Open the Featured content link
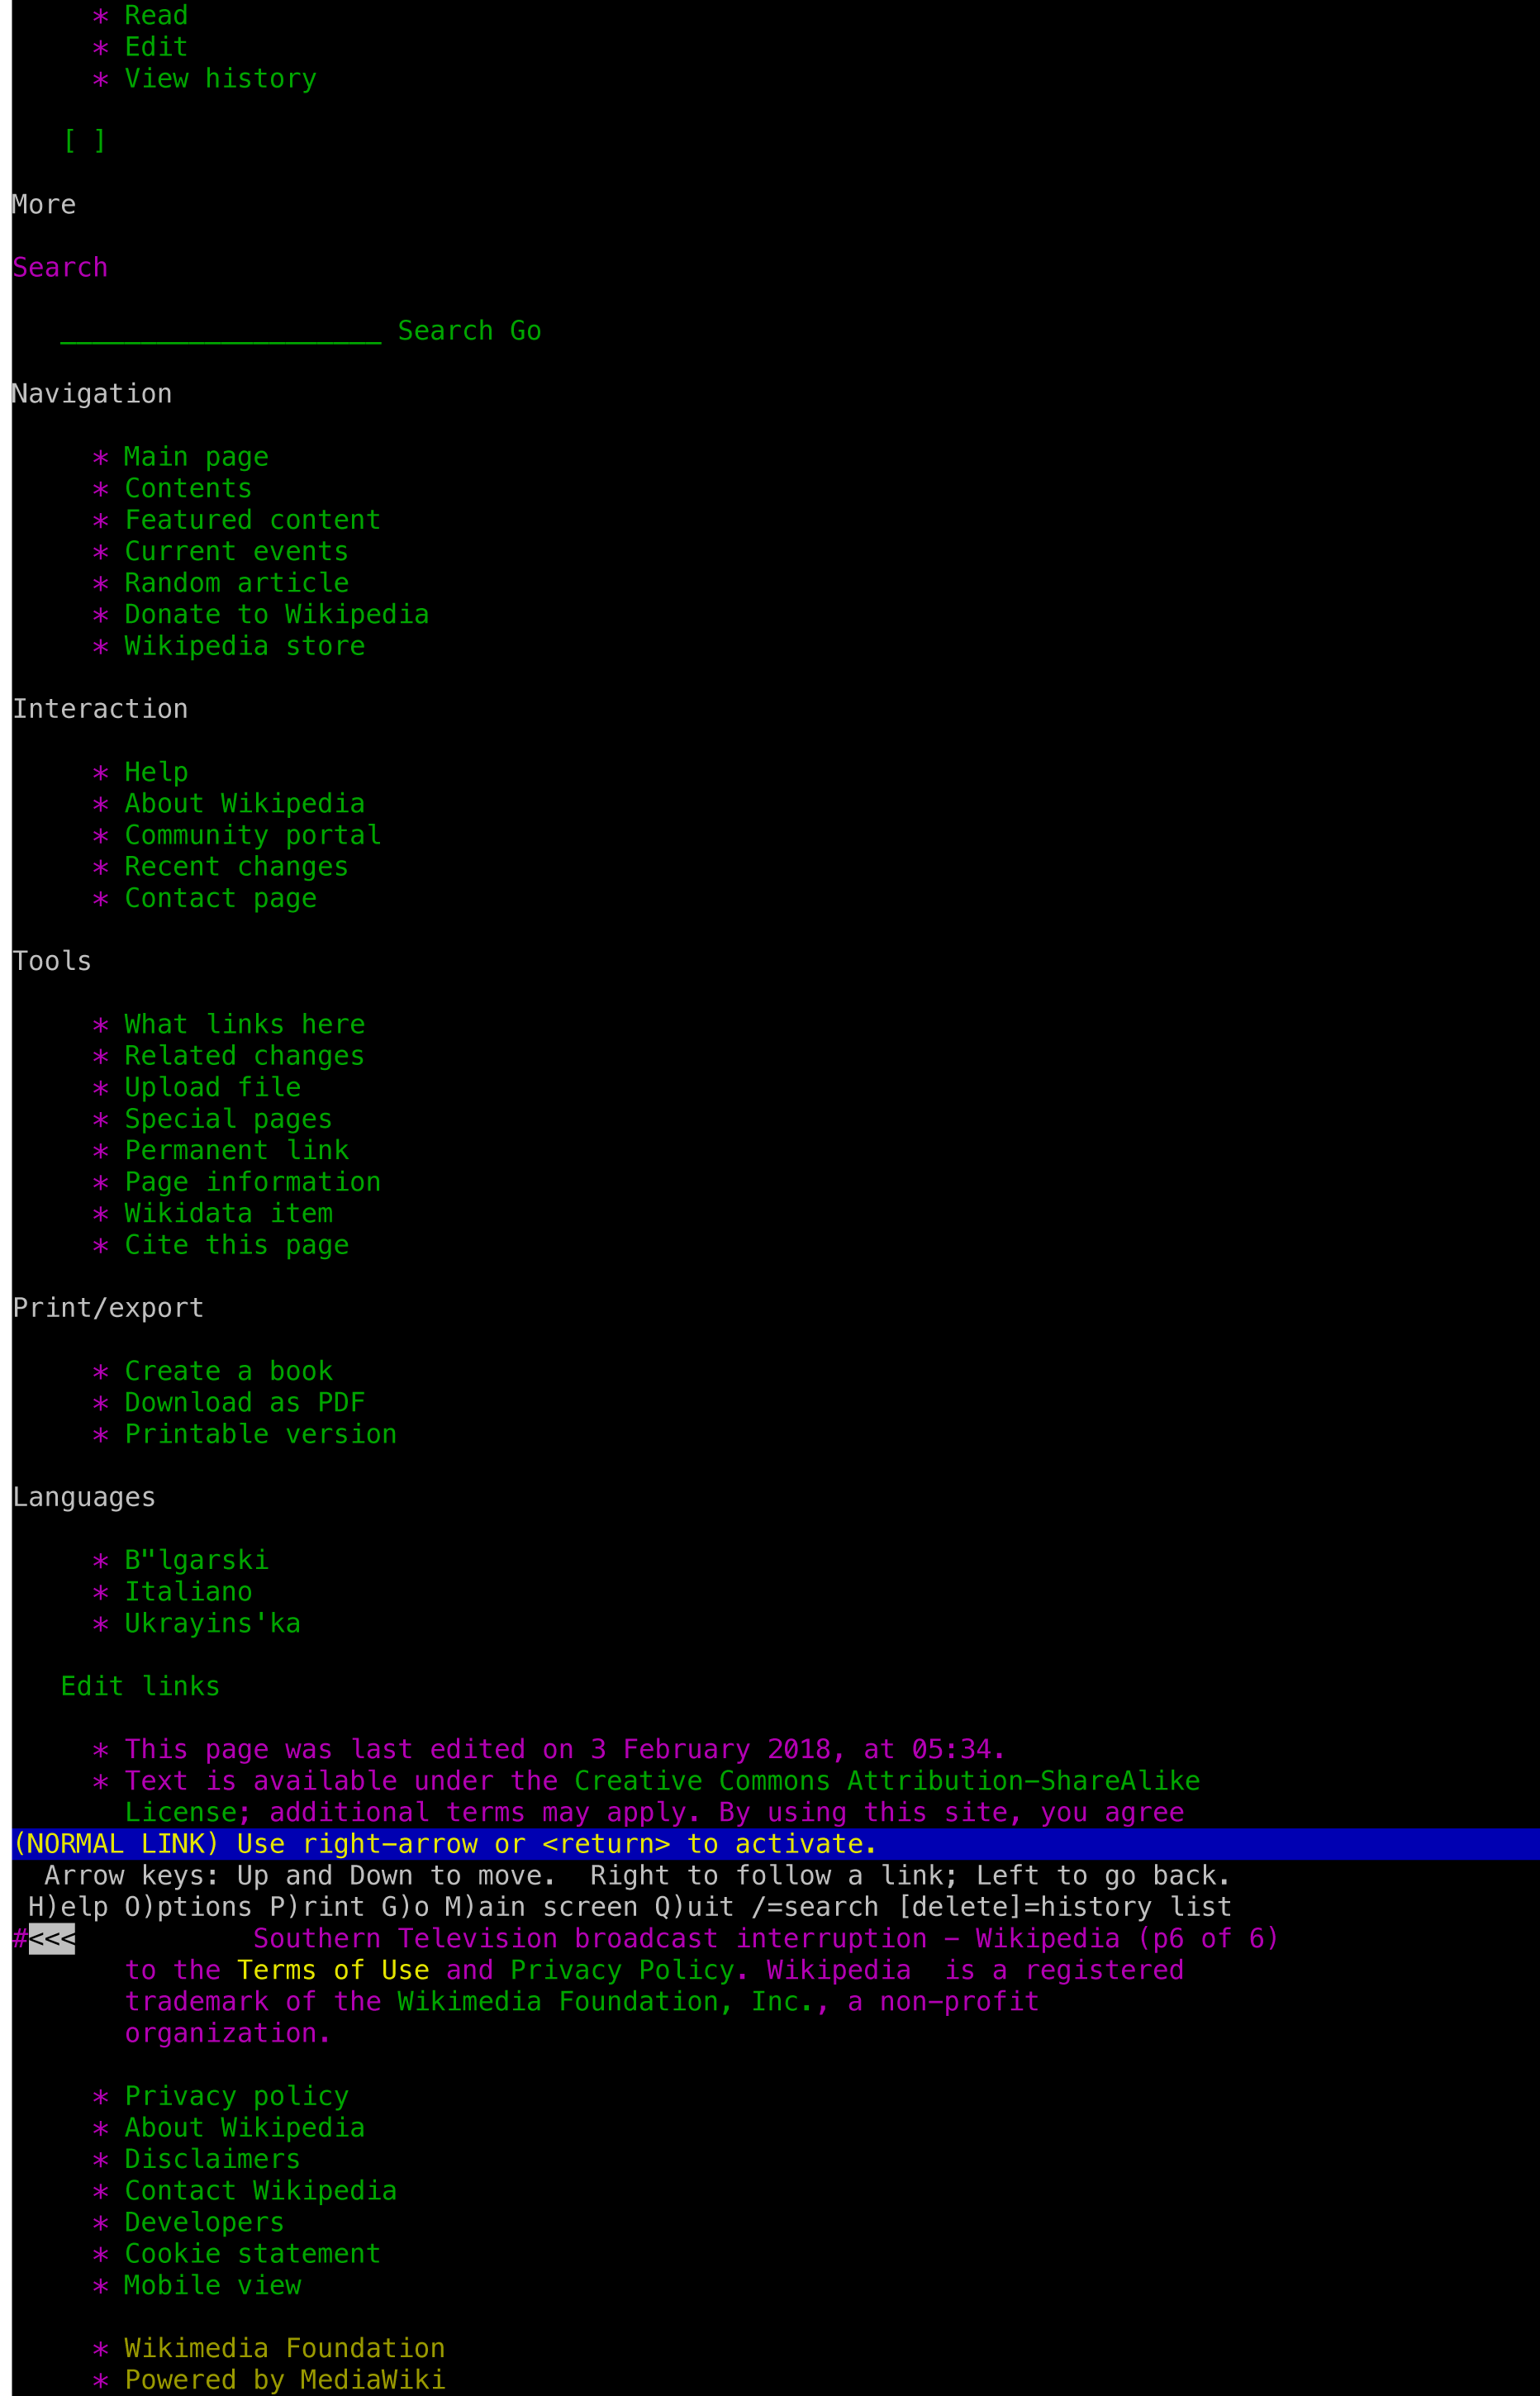Viewport: 1540px width, 2396px height. [x=252, y=520]
